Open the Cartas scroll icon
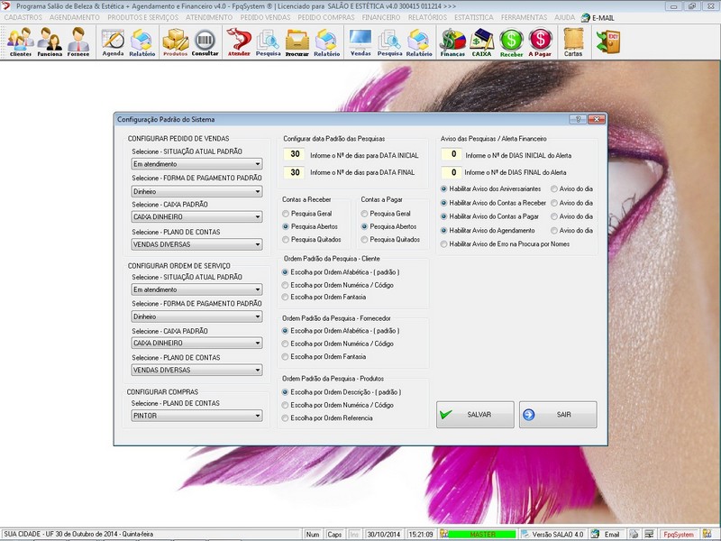This screenshot has width=721, height=541. coord(573,41)
